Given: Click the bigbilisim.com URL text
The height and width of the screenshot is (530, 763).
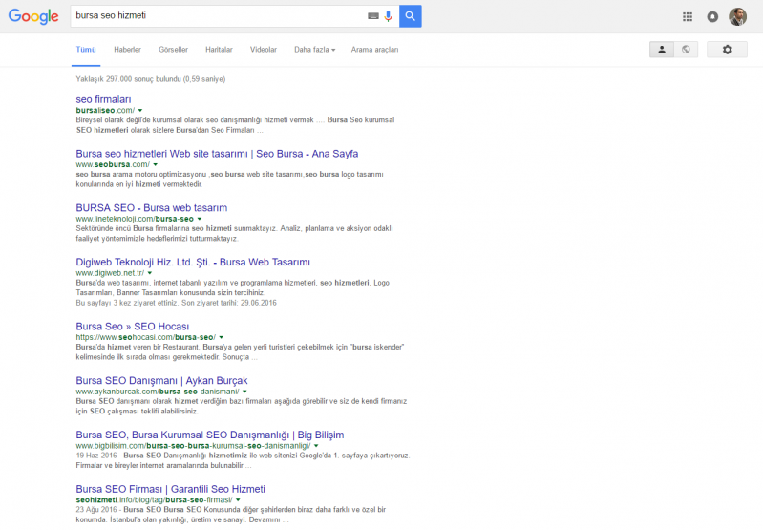Looking at the screenshot, I should tap(193, 446).
